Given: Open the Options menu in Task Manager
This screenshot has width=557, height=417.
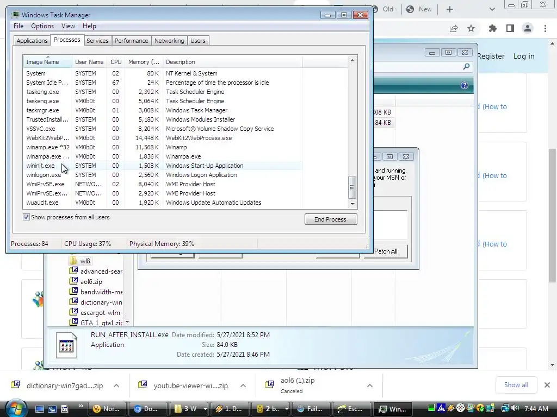Looking at the screenshot, I should [42, 26].
